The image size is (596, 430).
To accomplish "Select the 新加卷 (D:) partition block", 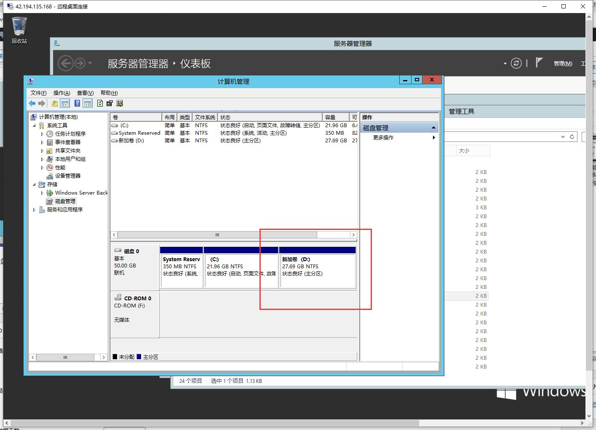I will click(x=317, y=270).
